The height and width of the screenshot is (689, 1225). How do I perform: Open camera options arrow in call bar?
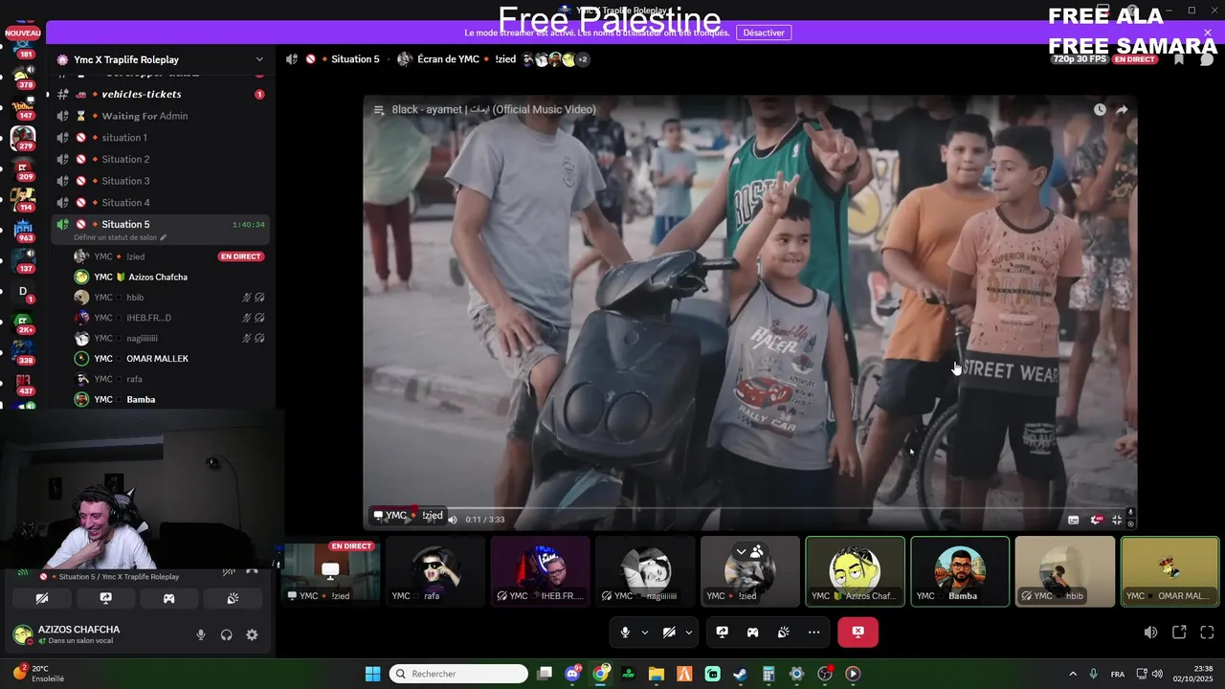688,633
